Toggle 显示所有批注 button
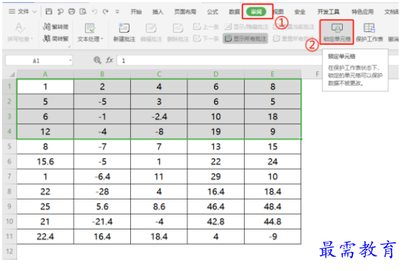Viewport: 402px width, 271px height. [x=245, y=38]
